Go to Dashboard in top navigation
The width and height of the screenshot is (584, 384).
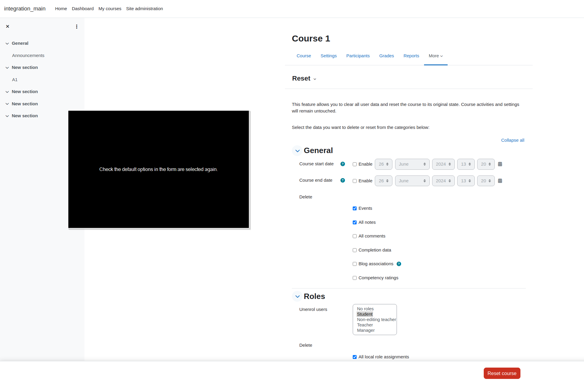tap(83, 9)
